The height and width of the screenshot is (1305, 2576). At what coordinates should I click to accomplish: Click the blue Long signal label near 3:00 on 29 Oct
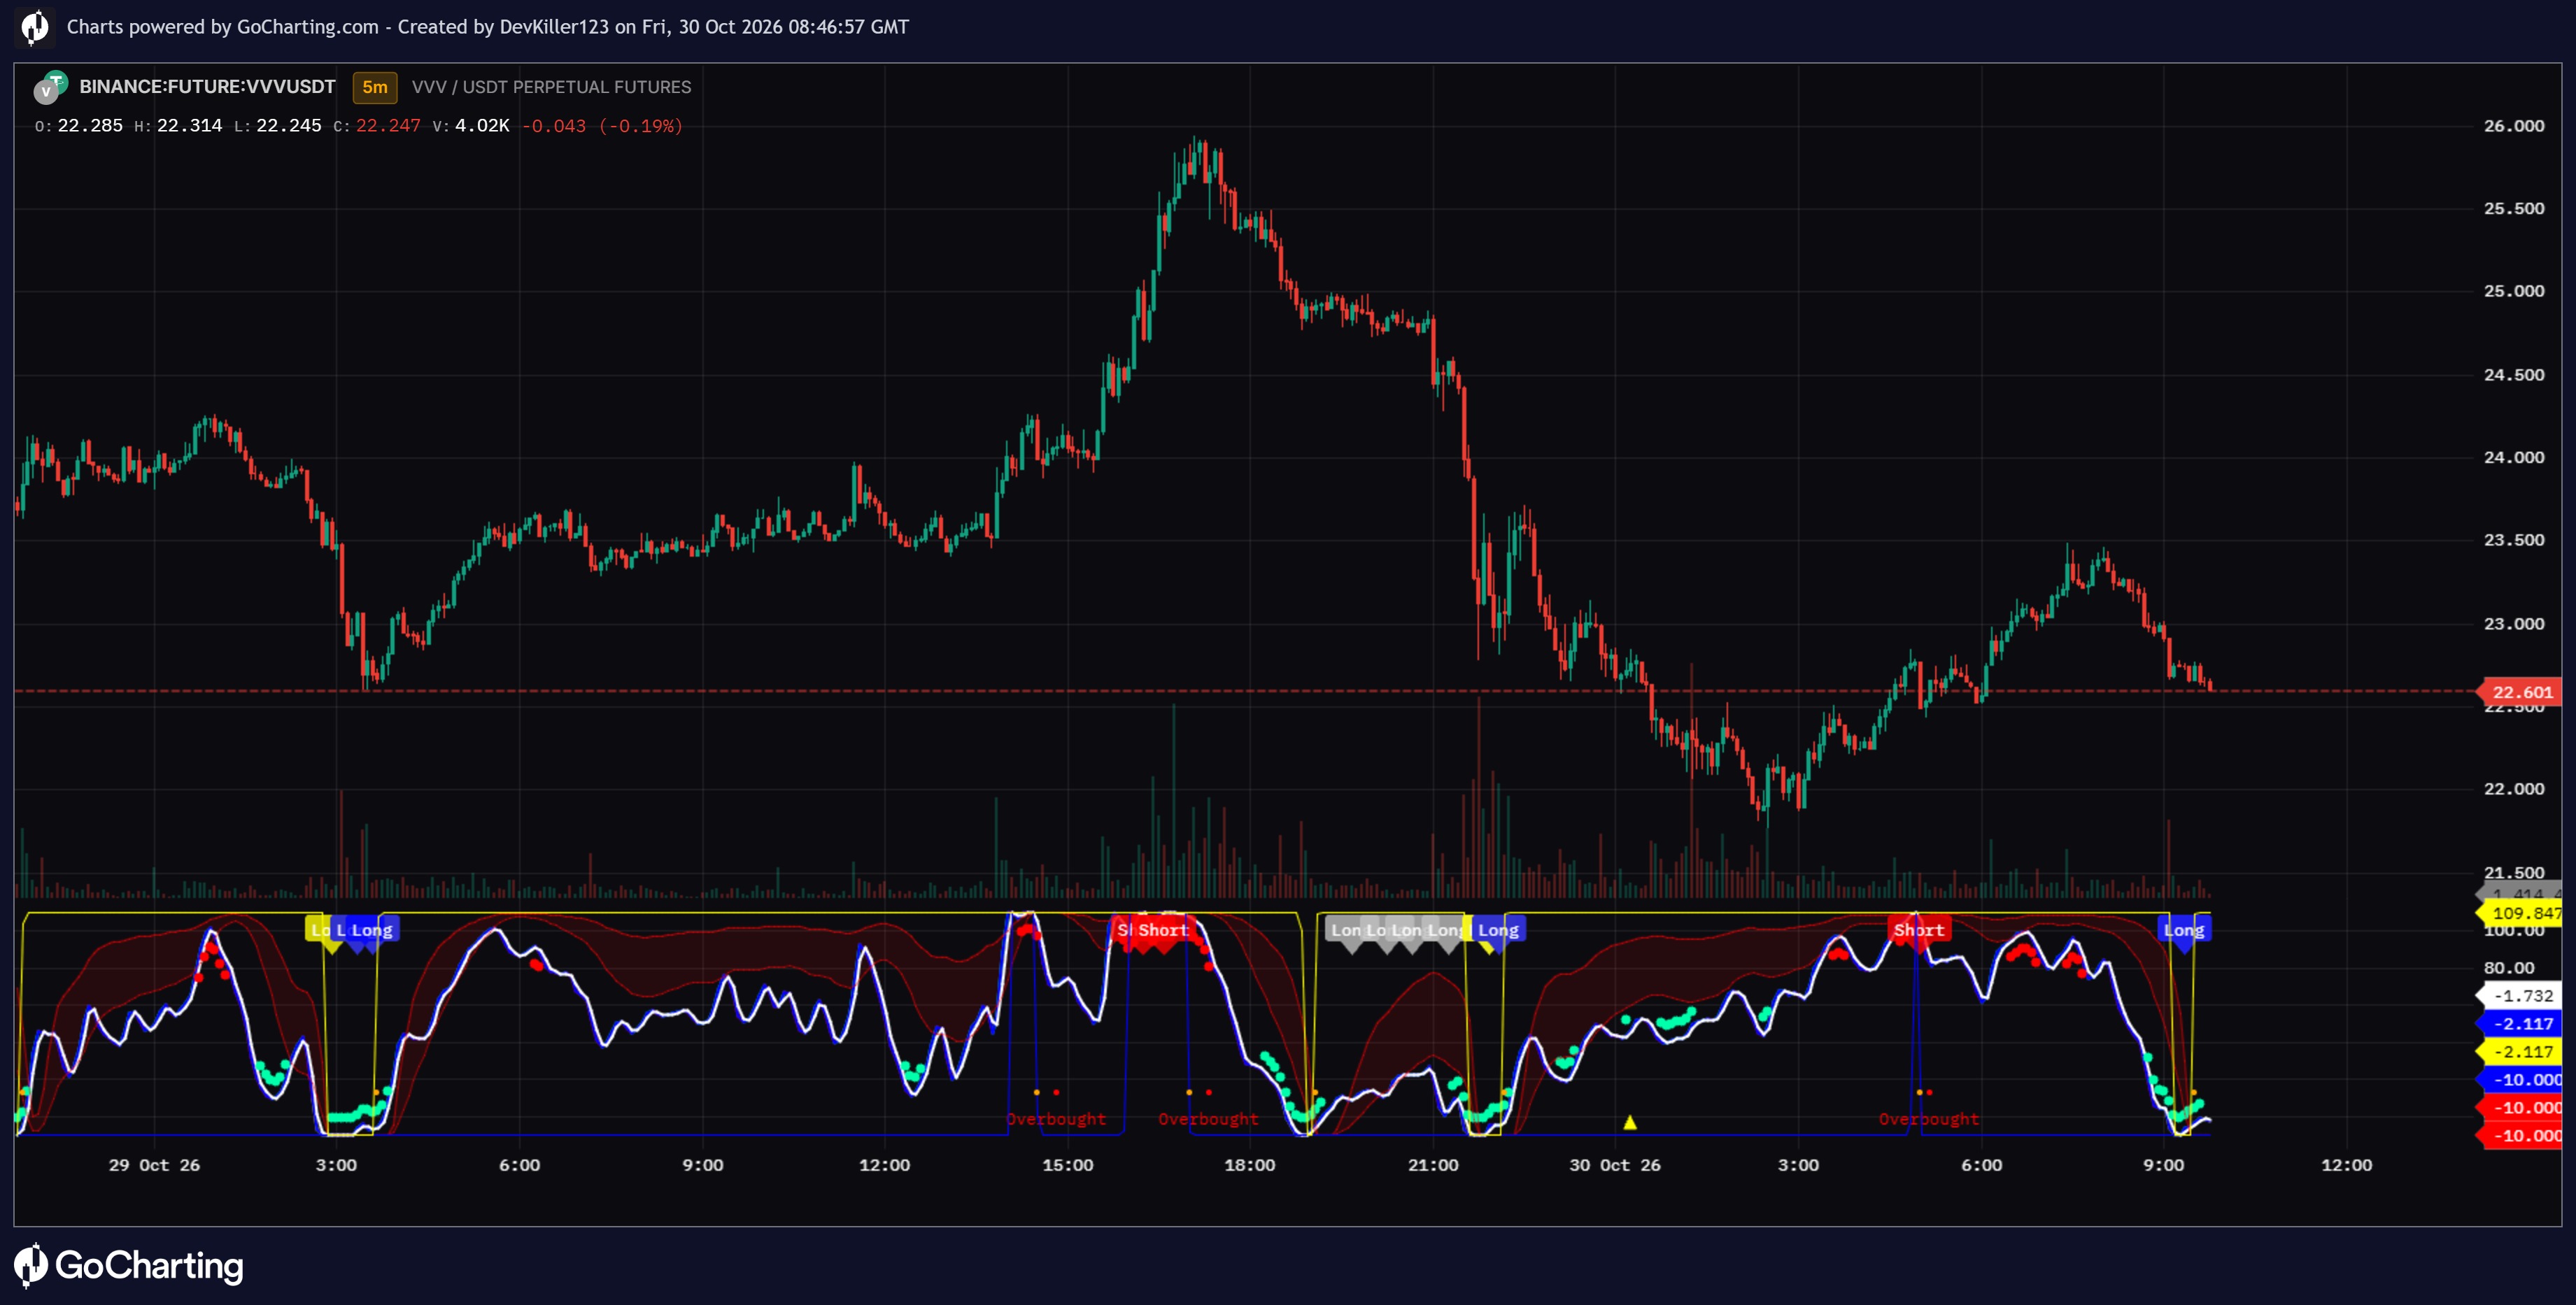coord(372,930)
